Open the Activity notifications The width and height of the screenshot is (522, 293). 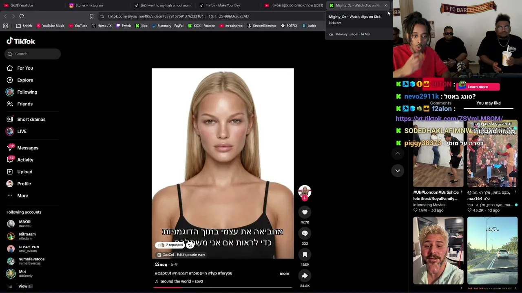(25, 160)
